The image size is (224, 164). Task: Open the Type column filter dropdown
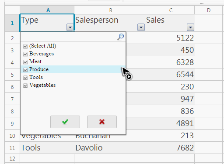(x=70, y=27)
